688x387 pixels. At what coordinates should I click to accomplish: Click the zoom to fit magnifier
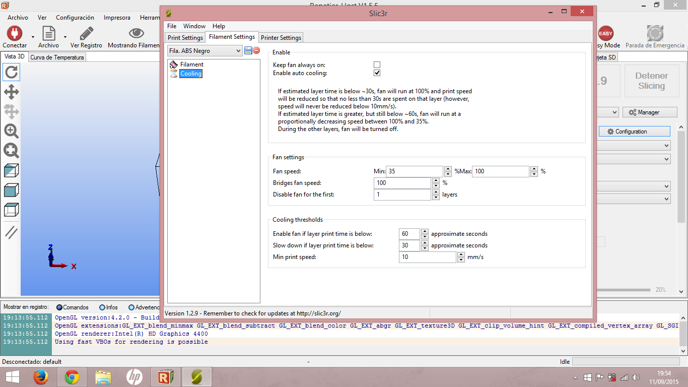coord(11,150)
